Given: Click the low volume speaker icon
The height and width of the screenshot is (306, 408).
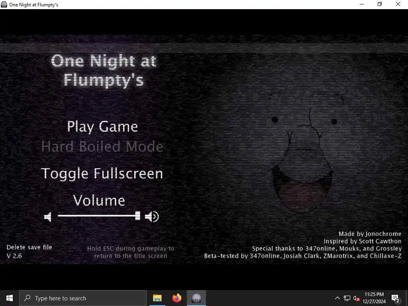Looking at the screenshot, I should (48, 217).
